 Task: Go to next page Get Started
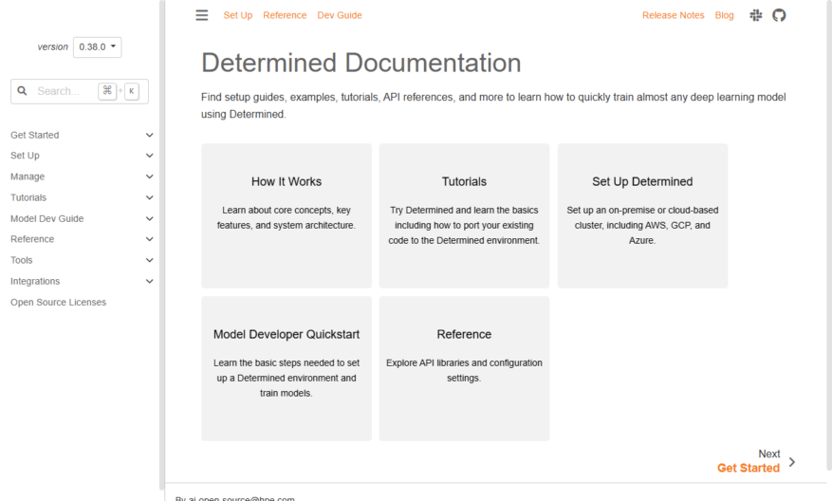(749, 468)
